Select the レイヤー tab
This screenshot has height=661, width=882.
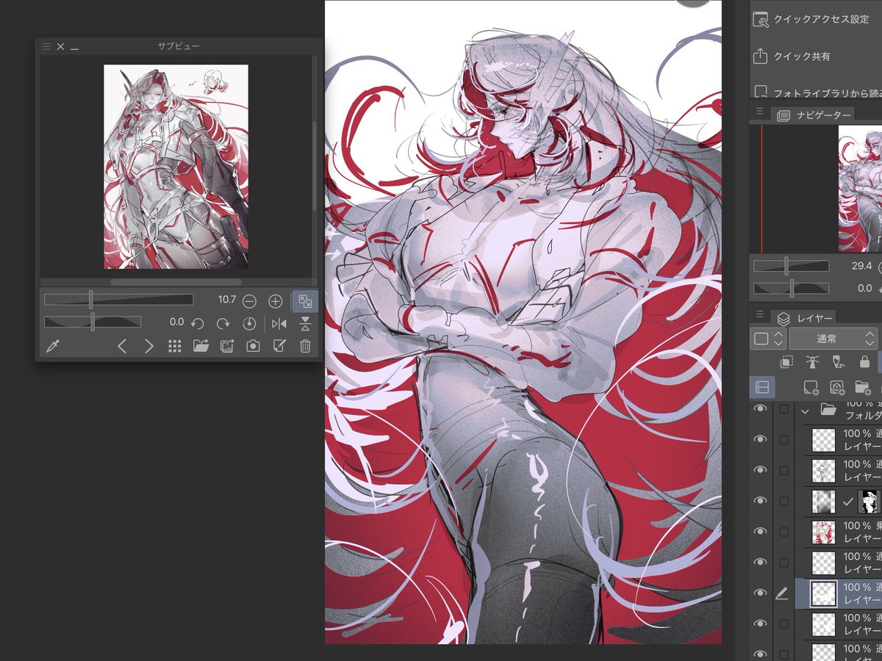[x=804, y=318]
